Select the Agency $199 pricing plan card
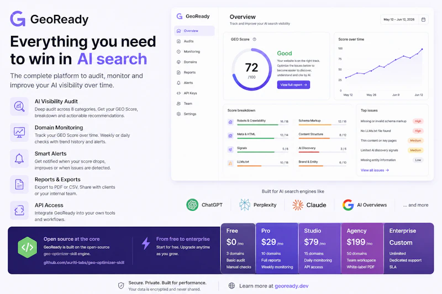442x294 pixels. click(362, 248)
